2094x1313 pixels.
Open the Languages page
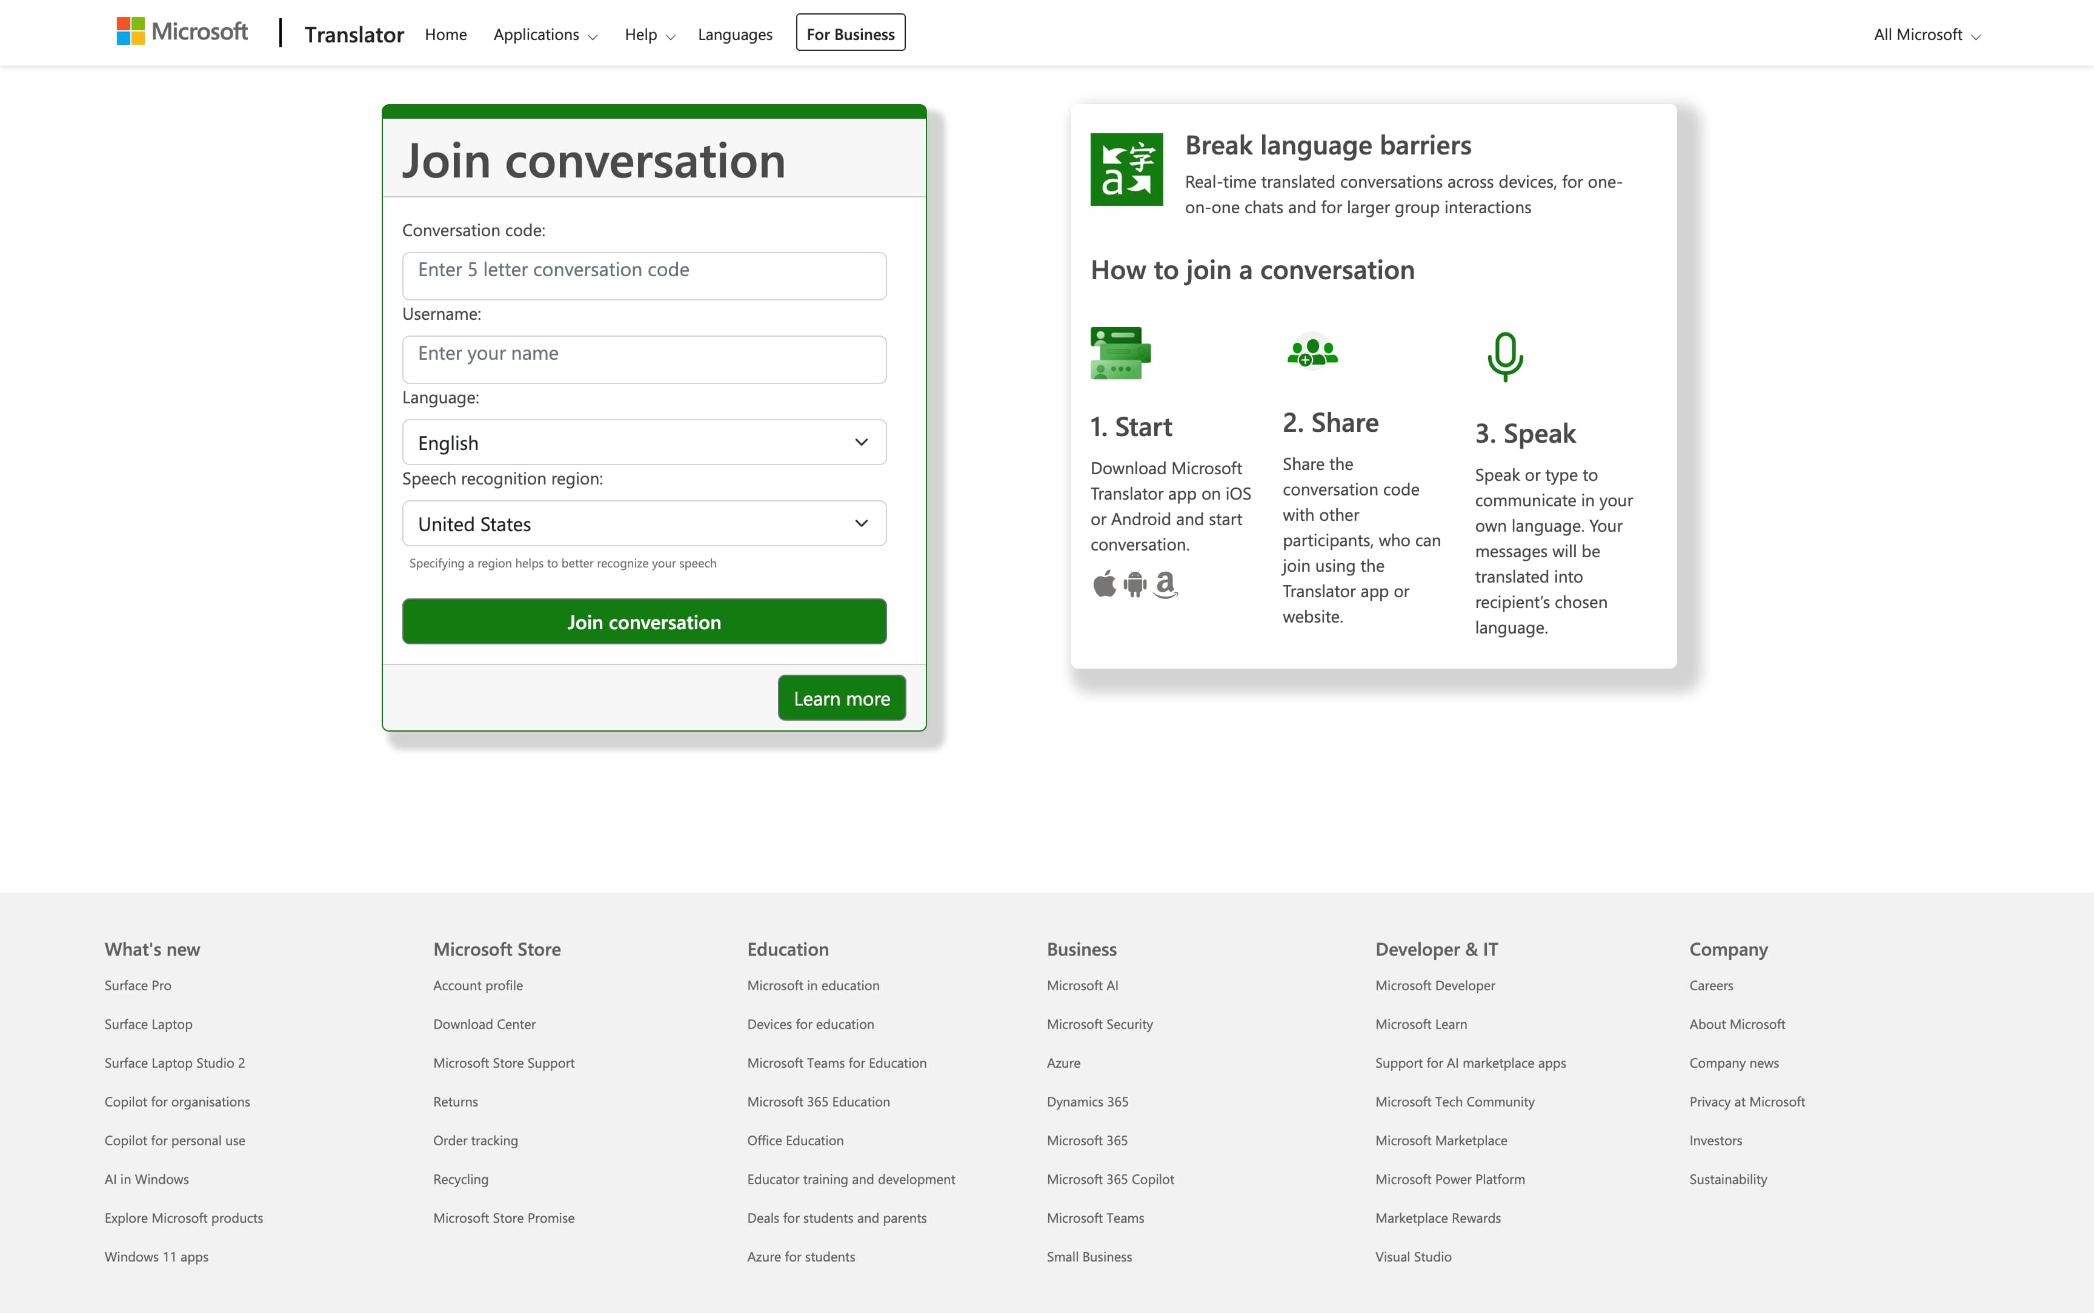point(735,35)
